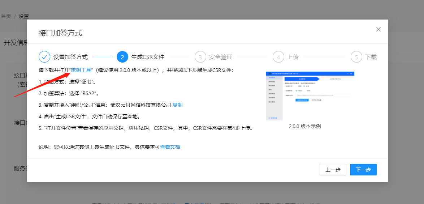424x204 pixels.
Task: Click the step 1 checkmark circle
Action: [x=45, y=57]
